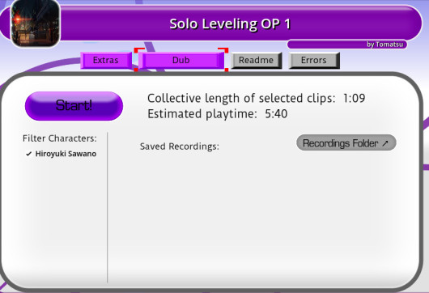Click the Solo Leveling OP 1 title
Image resolution: width=429 pixels, height=293 pixels.
point(230,24)
